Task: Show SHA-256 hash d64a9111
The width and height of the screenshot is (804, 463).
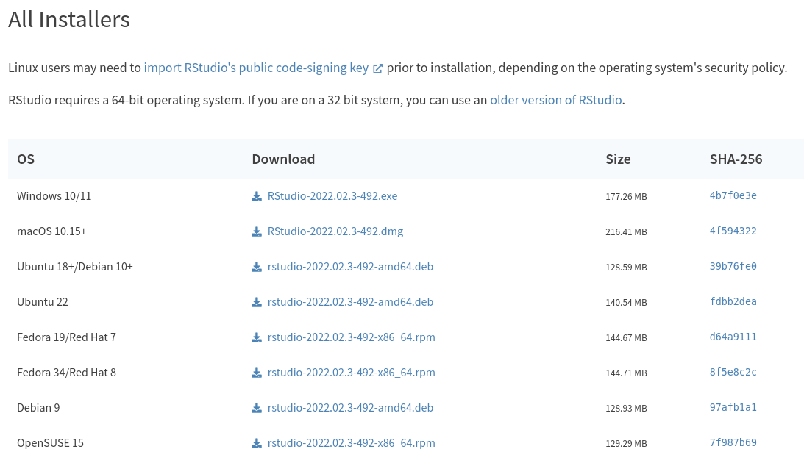Action: coord(733,337)
